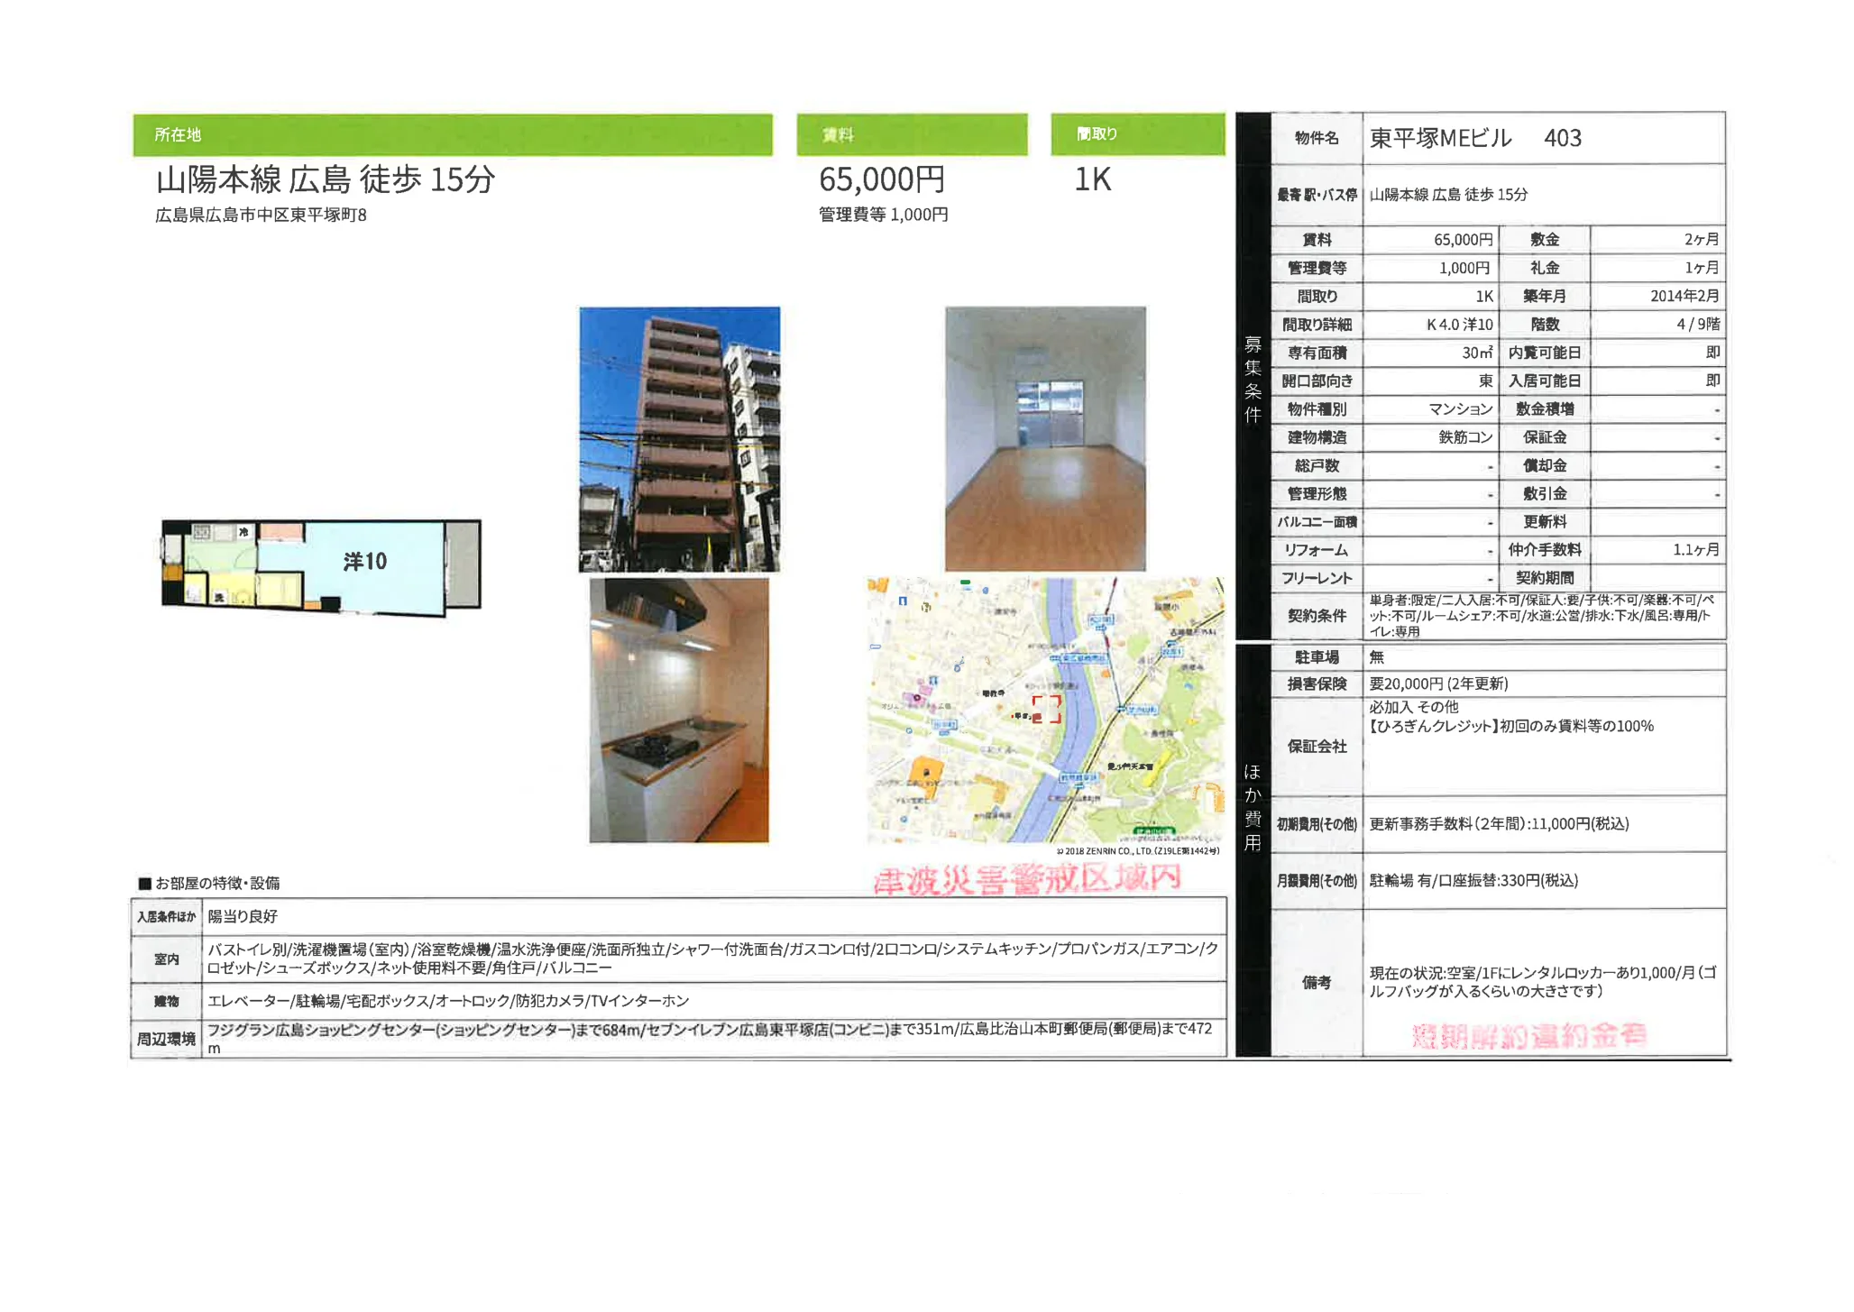Click the kitchen photo
Screen dimensions: 1854x1312
[x=679, y=710]
